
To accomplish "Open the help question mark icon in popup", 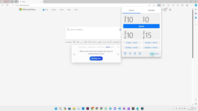I will coord(140,54).
